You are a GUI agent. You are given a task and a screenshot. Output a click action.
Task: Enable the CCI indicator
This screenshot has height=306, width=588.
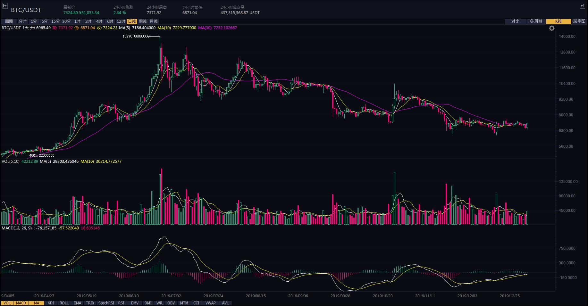196,303
